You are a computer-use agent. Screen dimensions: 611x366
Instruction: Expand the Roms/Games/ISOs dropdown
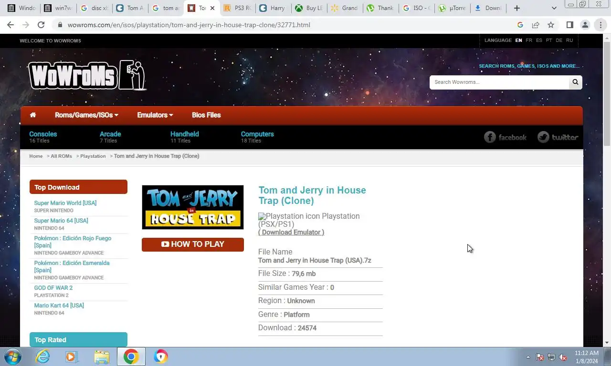pos(86,115)
